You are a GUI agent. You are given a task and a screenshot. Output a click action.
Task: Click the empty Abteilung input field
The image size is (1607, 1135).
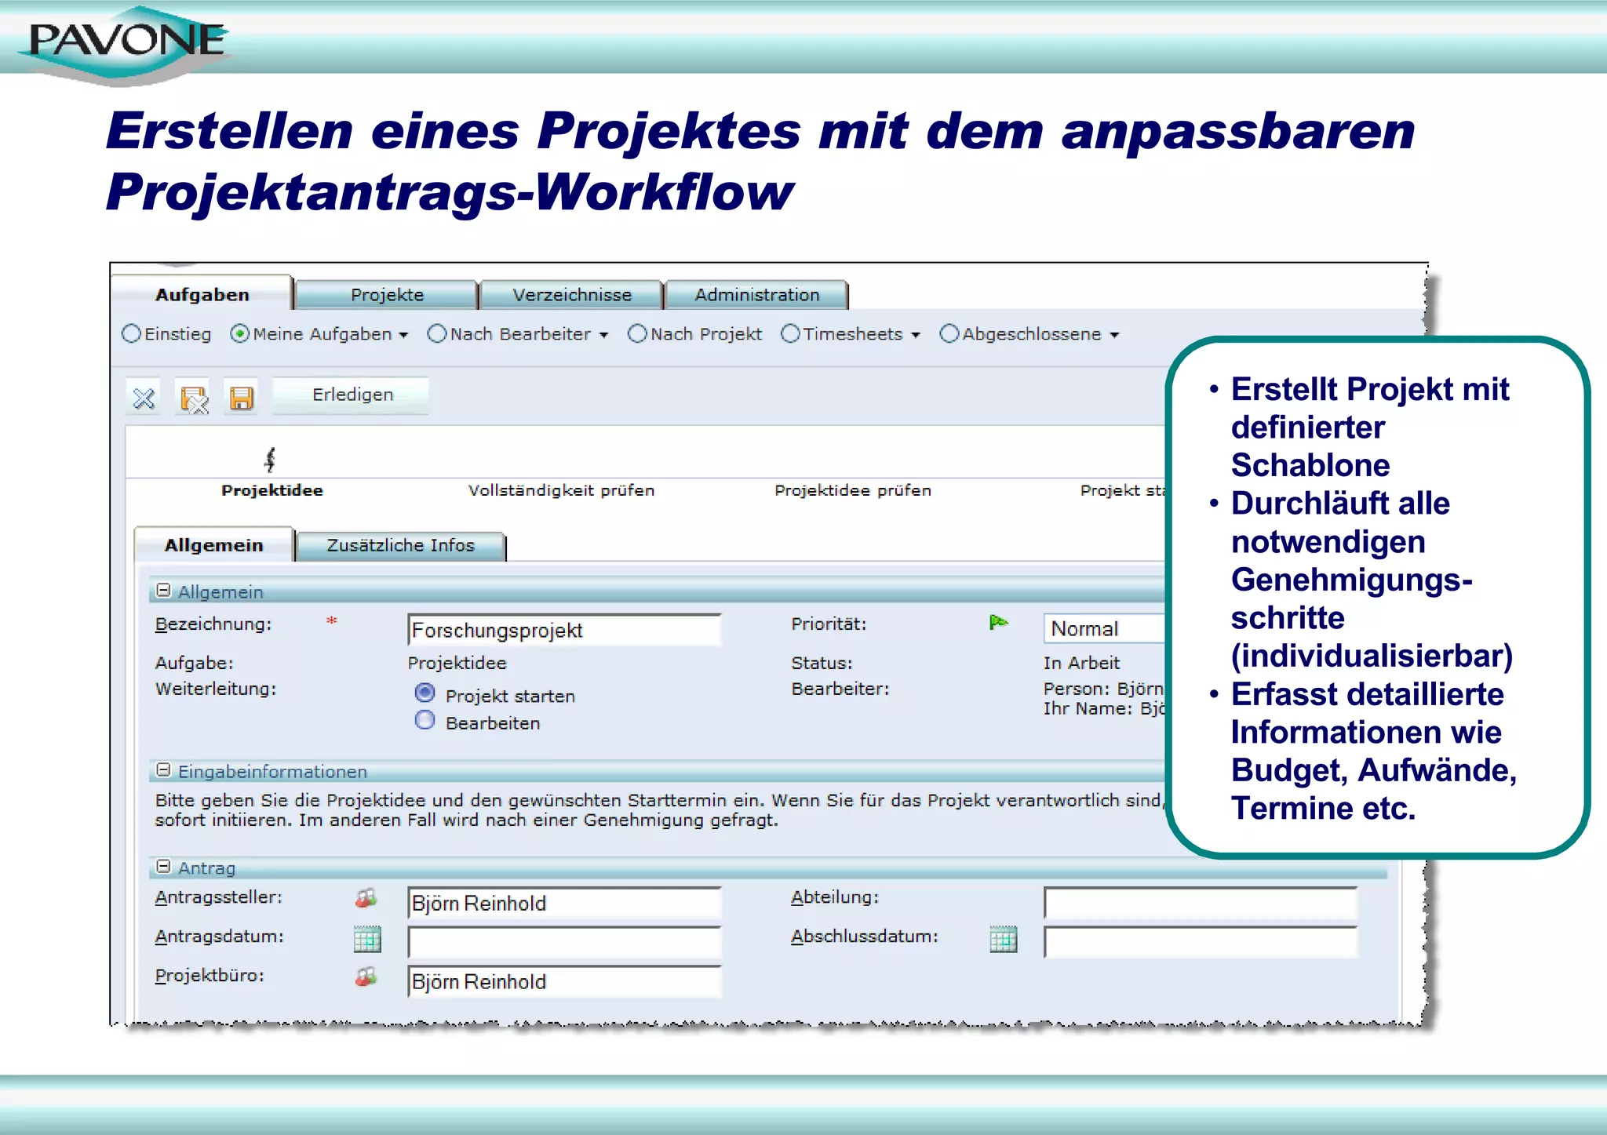(1201, 903)
